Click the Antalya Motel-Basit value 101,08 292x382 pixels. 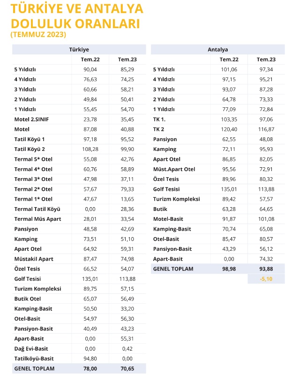click(x=266, y=219)
